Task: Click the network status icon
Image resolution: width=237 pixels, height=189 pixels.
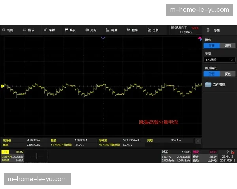Action: tap(233, 152)
